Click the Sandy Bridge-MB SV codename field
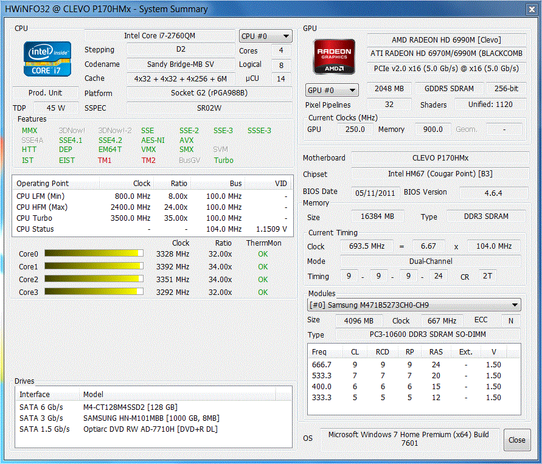Viewport: 542px width, 464px height. point(181,64)
